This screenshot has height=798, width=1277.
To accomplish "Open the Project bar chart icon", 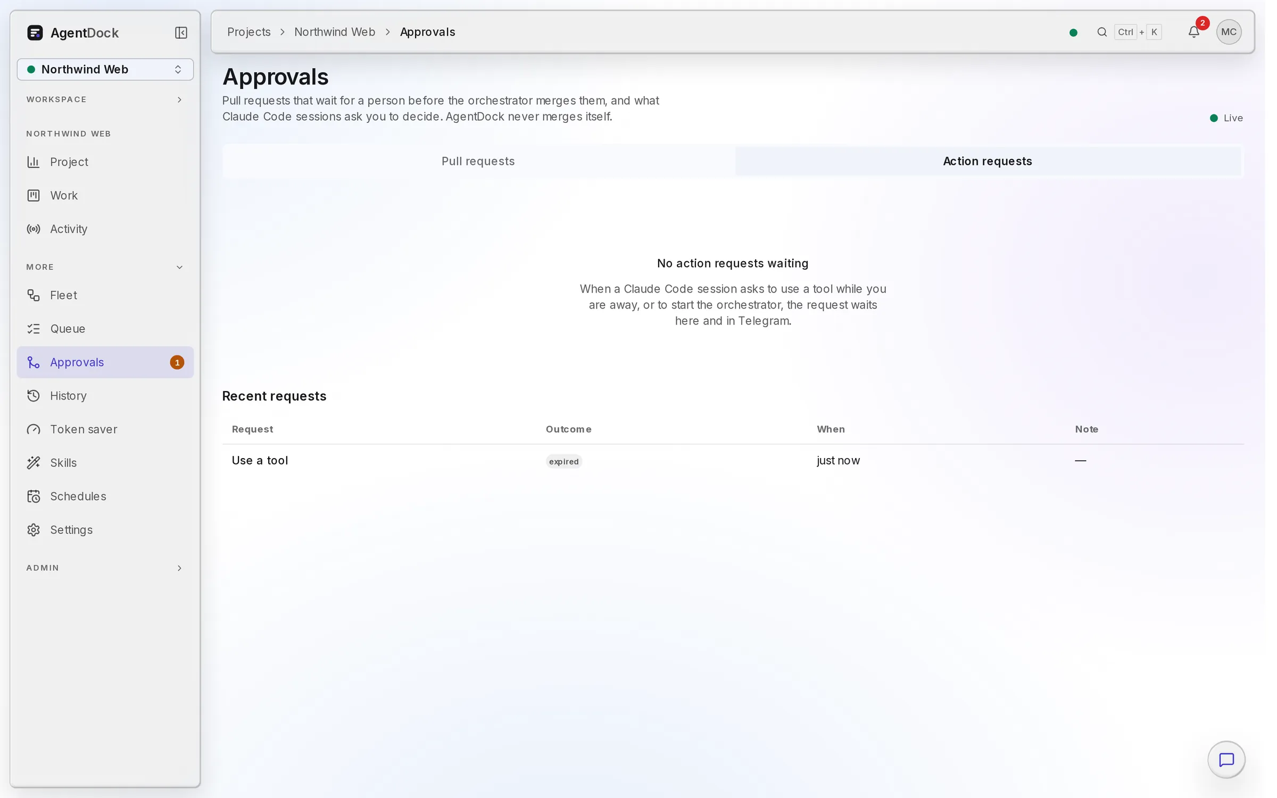I will tap(34, 162).
